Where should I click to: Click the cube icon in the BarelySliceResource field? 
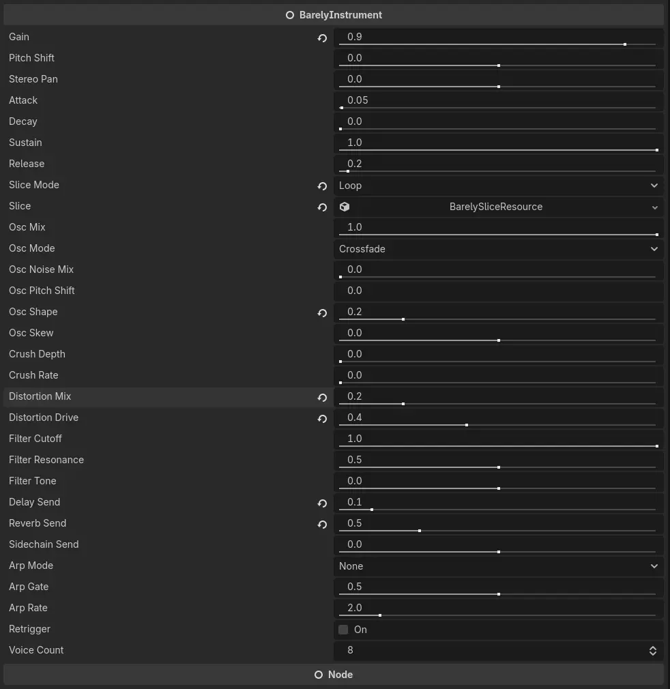coord(345,207)
